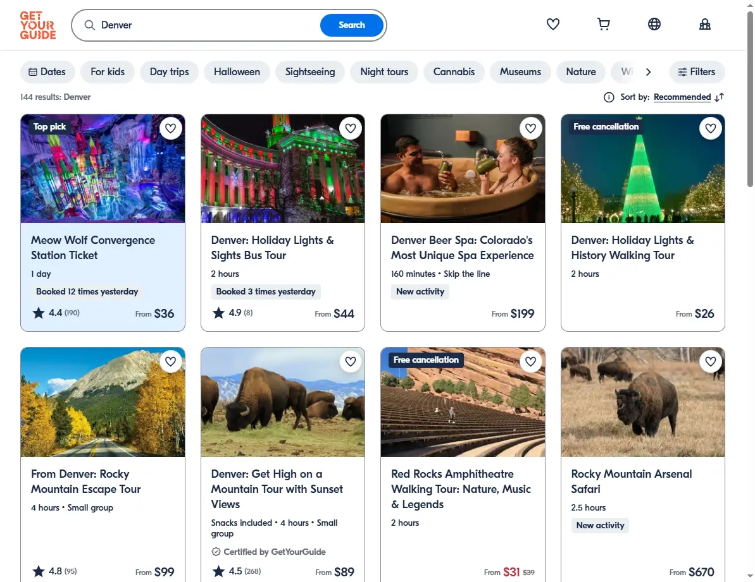Click 'Free cancellation' badge on Red Rocks card

(x=426, y=360)
